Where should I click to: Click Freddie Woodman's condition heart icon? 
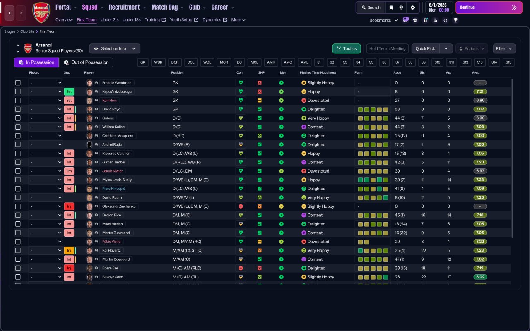coord(241,83)
